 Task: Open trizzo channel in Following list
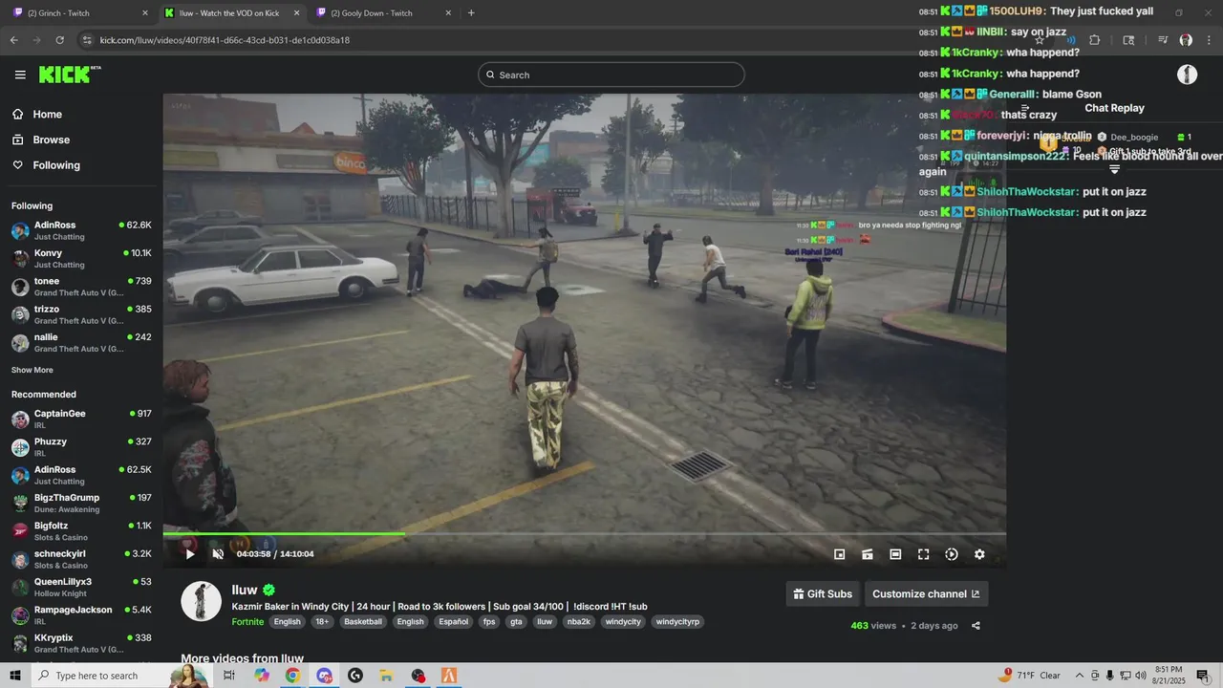[x=81, y=314]
